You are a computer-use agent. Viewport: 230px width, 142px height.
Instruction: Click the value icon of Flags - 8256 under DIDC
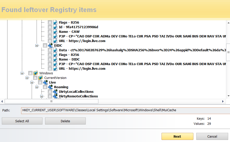[55, 55]
